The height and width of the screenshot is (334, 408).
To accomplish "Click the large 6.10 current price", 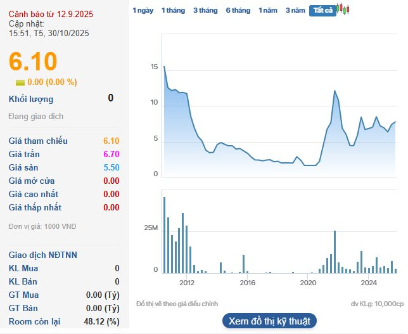I will click(x=33, y=61).
